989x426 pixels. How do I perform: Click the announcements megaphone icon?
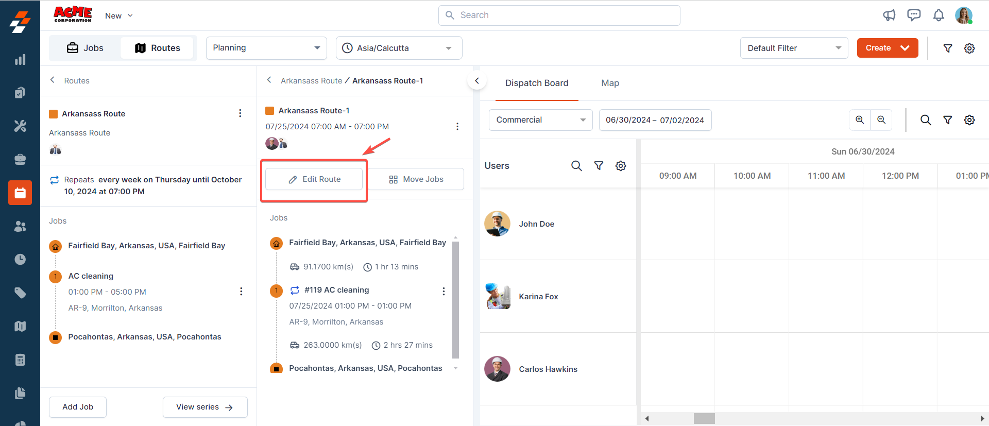pyautogui.click(x=889, y=15)
